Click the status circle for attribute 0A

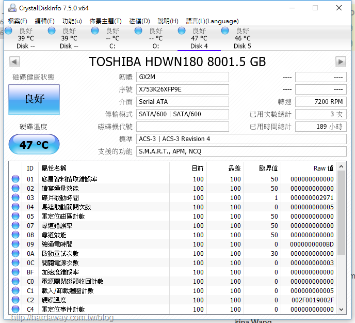[x=15, y=253]
